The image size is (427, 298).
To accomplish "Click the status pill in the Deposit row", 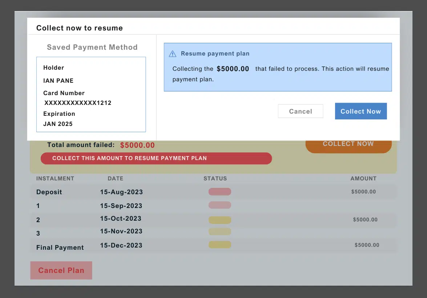I will pyautogui.click(x=220, y=192).
